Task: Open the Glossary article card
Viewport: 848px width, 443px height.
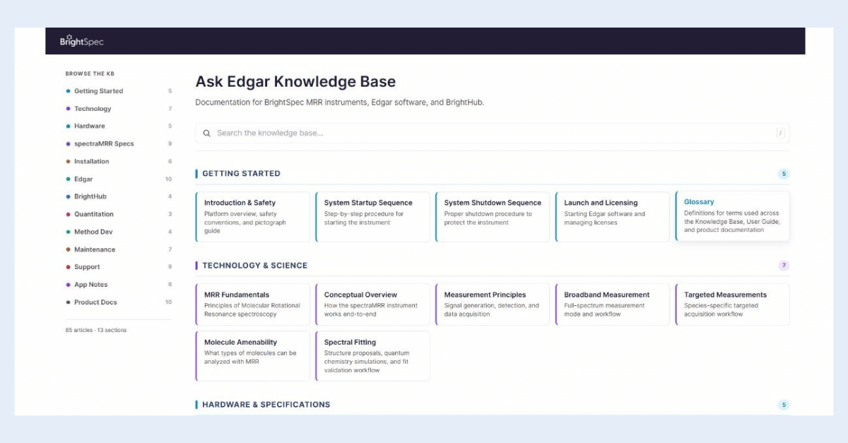Action: [733, 216]
